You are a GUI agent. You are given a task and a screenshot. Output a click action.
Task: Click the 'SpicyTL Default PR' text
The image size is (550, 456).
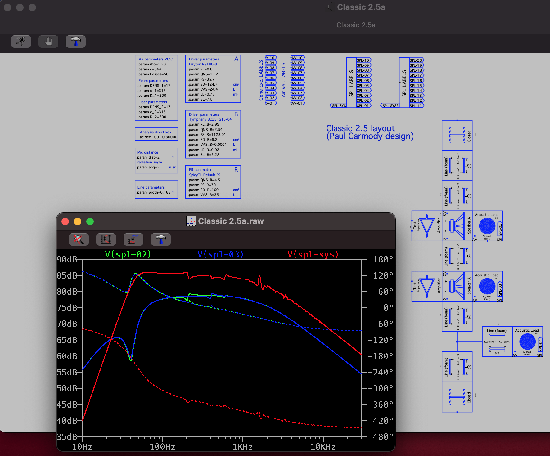(205, 175)
